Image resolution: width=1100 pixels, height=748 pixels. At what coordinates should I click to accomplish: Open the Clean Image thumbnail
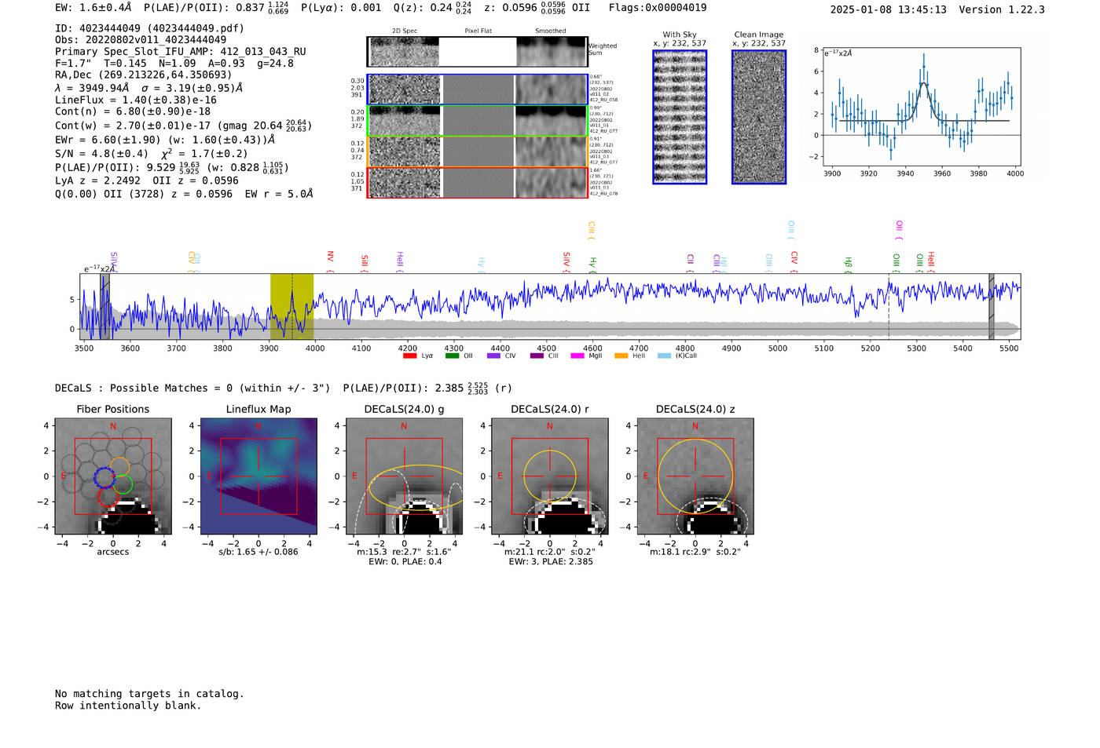tap(759, 117)
